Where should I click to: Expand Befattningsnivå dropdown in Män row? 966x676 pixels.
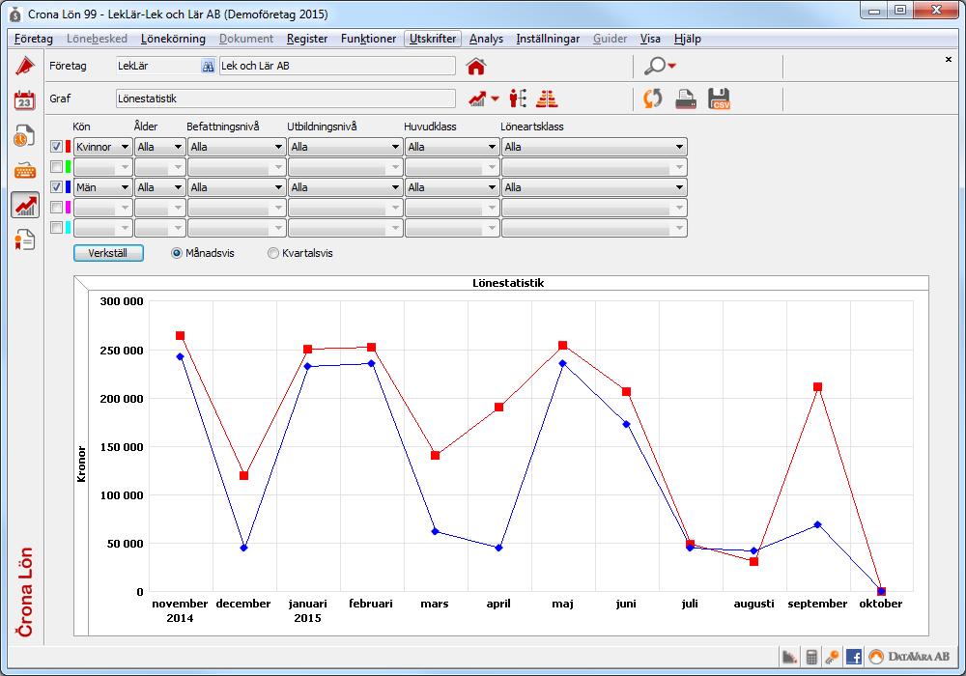pos(237,187)
